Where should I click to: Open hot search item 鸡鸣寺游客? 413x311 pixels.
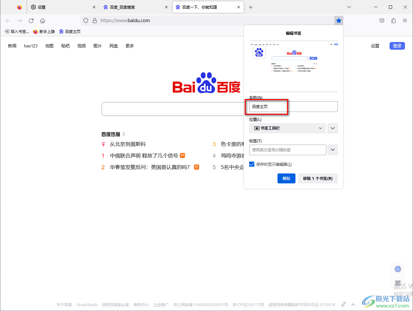[233, 156]
